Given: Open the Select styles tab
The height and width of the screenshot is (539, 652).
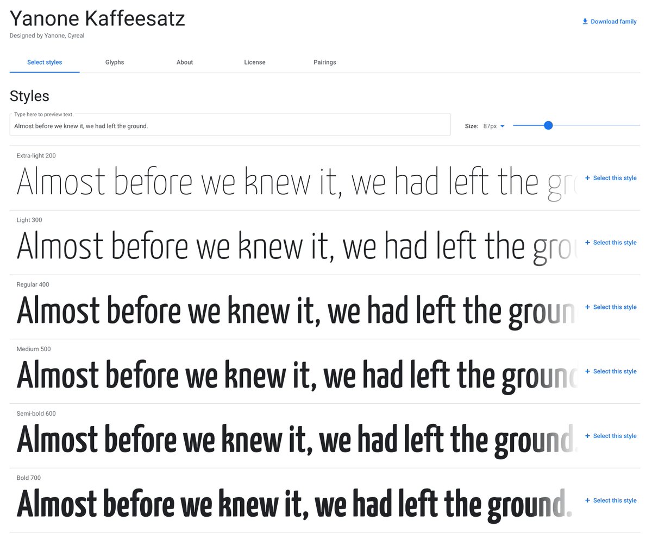Looking at the screenshot, I should 45,62.
